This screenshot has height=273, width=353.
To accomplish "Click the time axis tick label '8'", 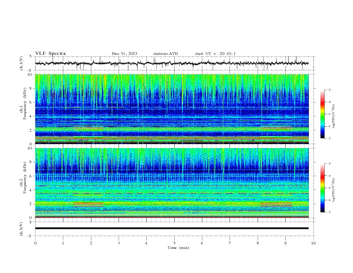I will (x=258, y=243).
